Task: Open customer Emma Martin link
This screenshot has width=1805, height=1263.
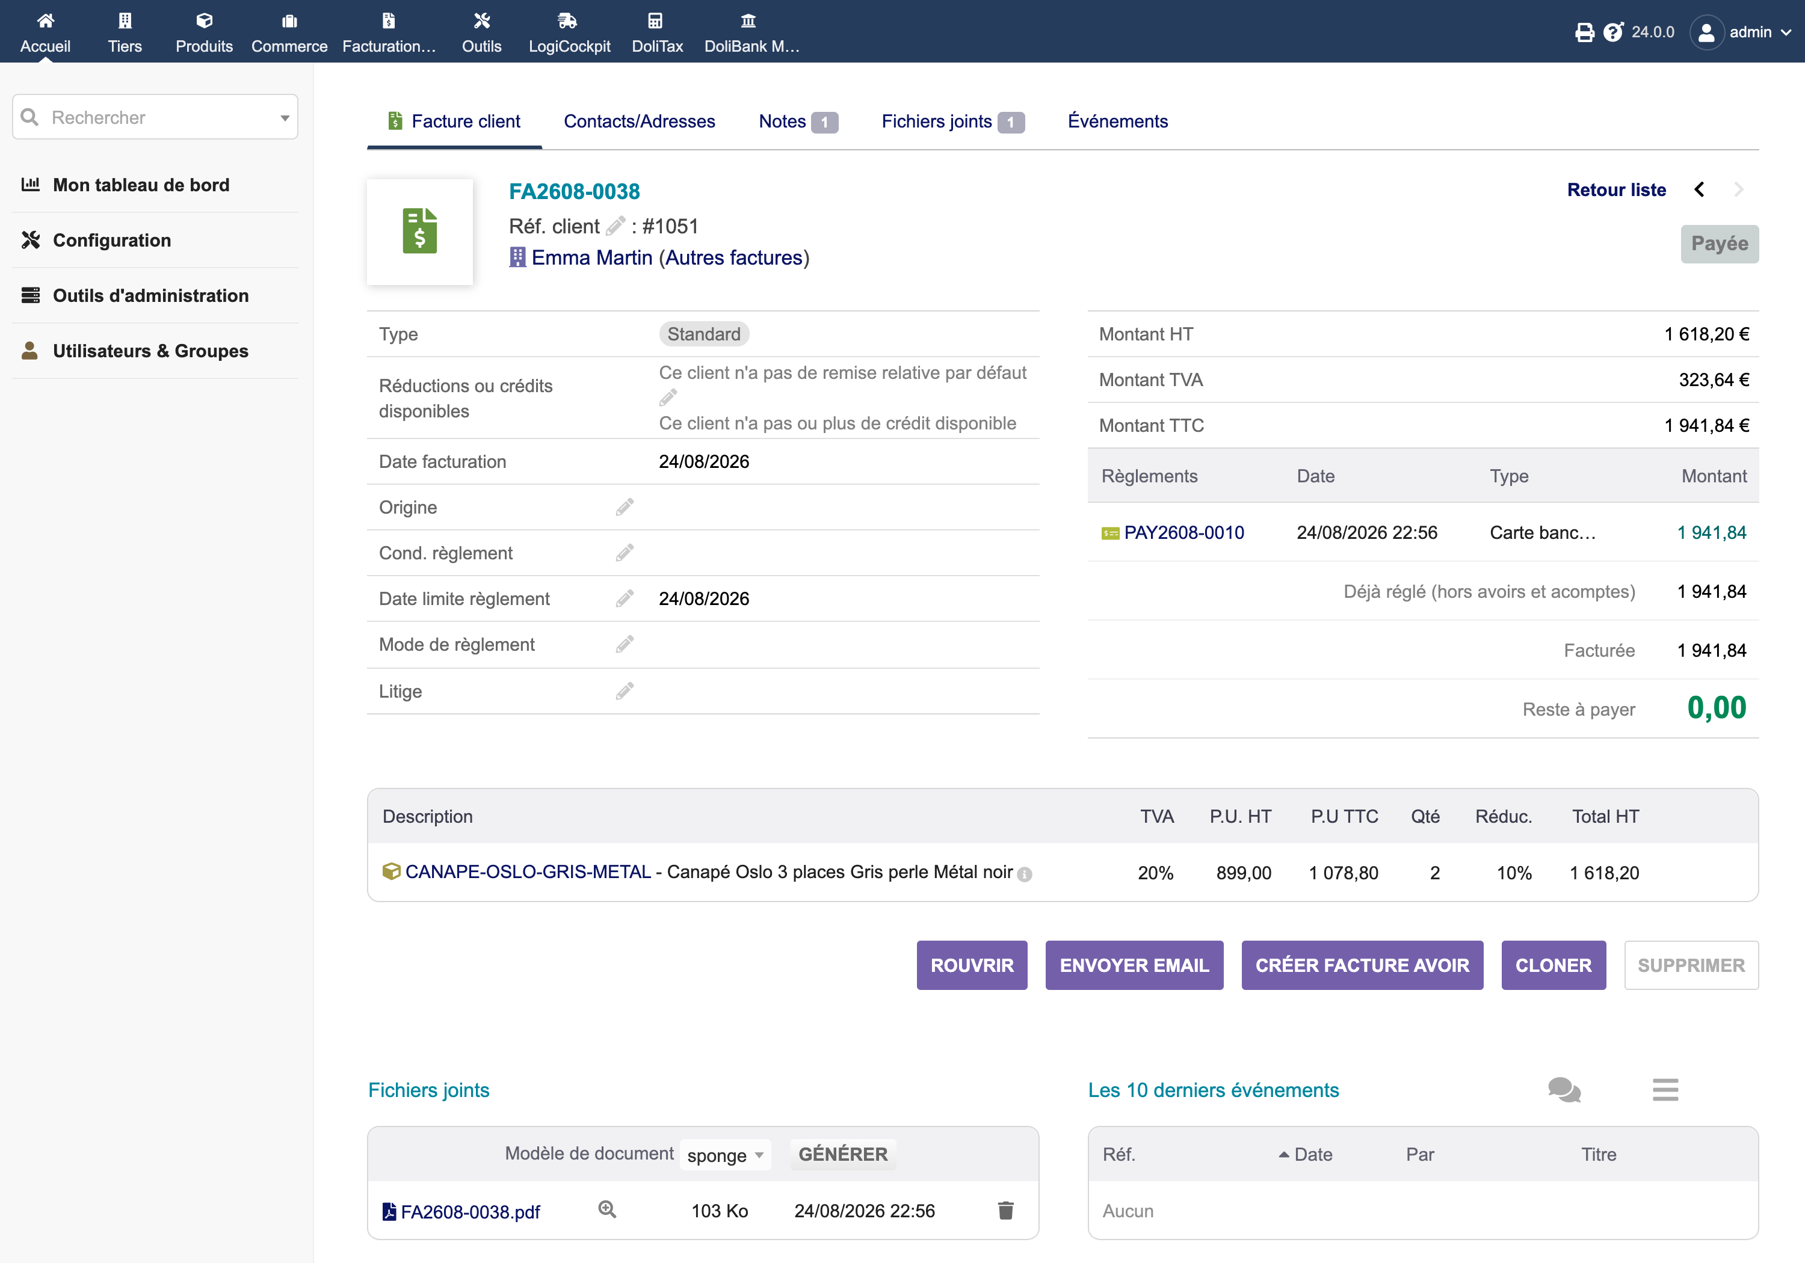Action: tap(592, 258)
